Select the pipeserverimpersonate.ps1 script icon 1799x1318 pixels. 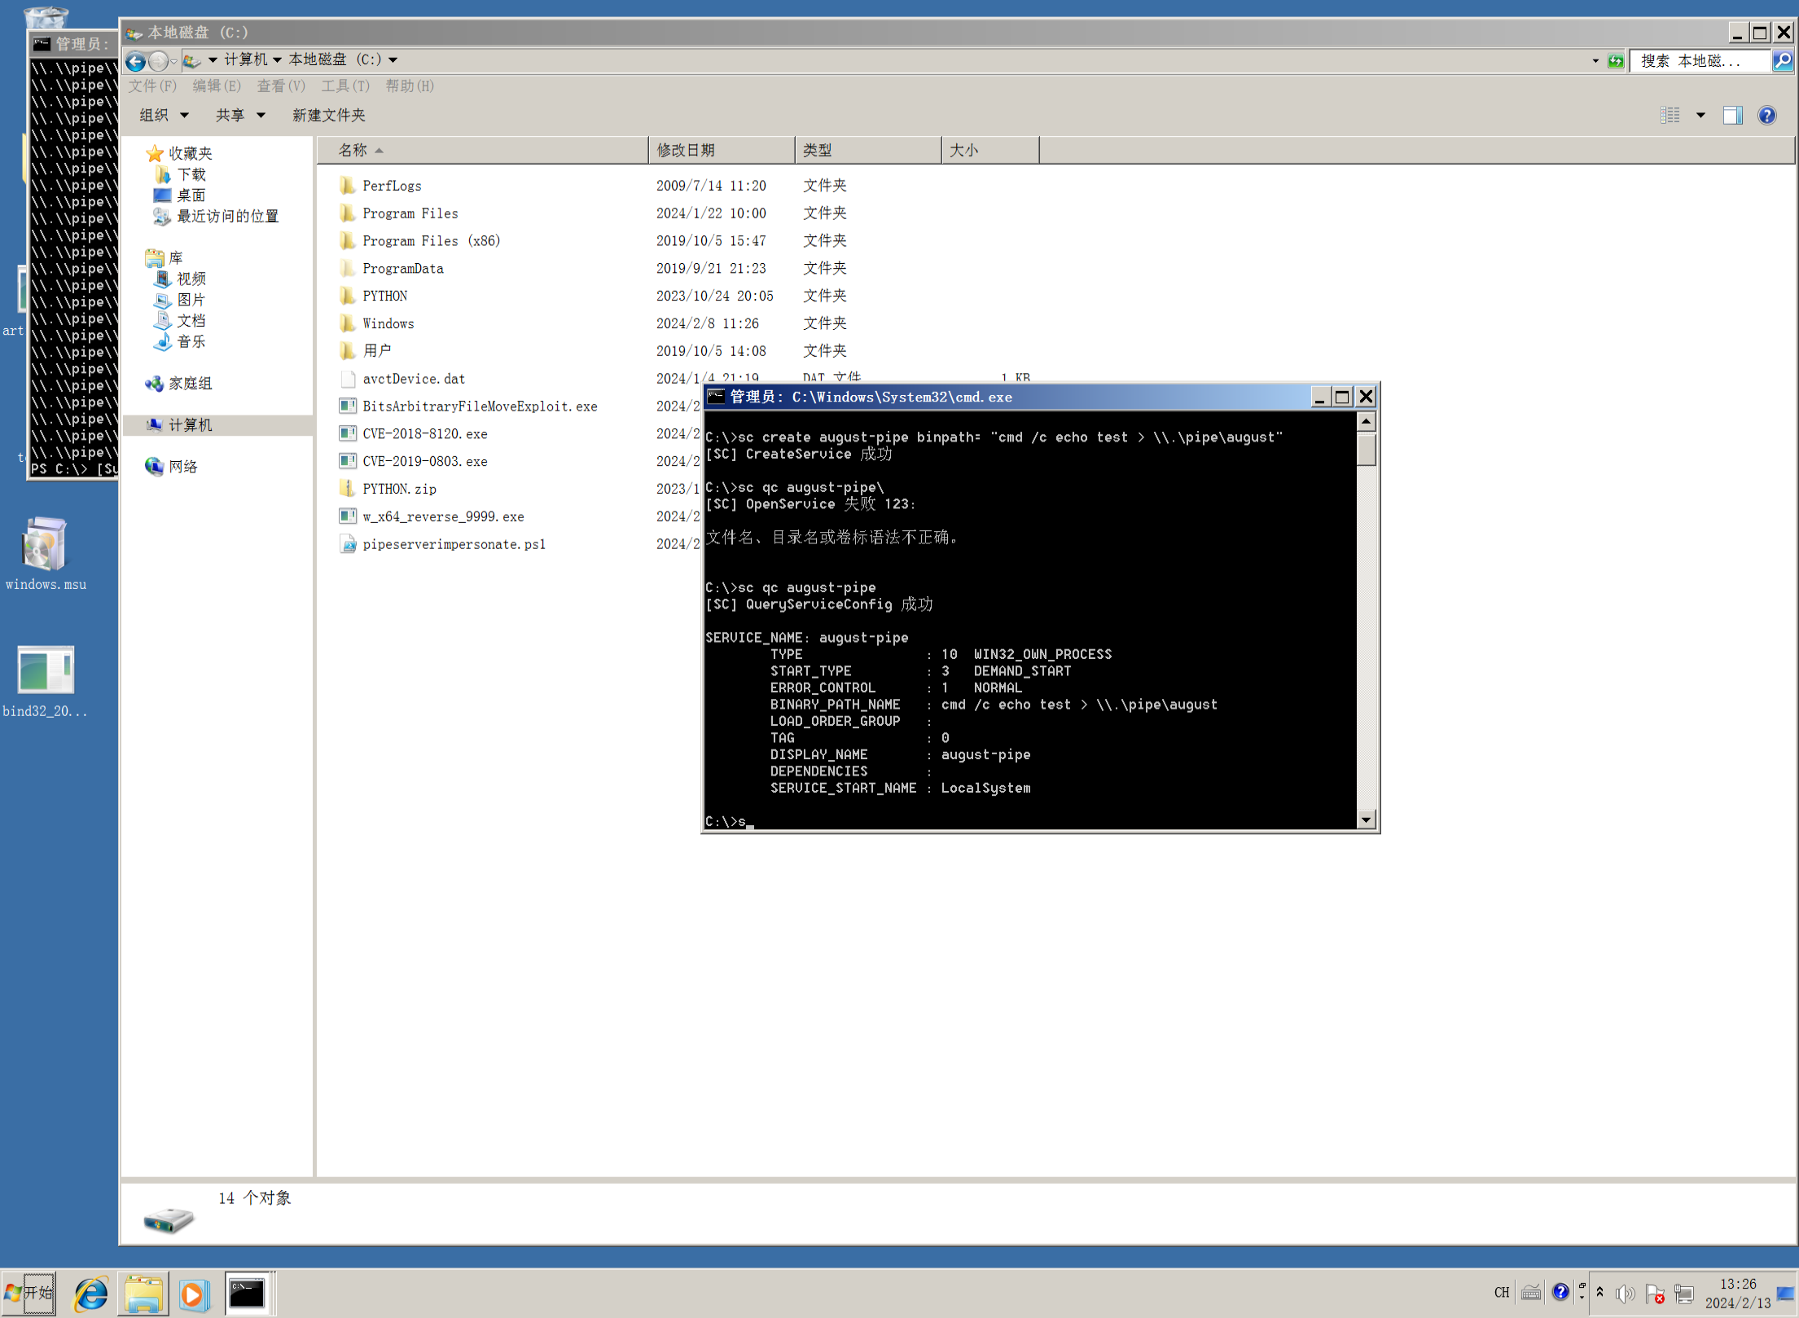pyautogui.click(x=348, y=544)
